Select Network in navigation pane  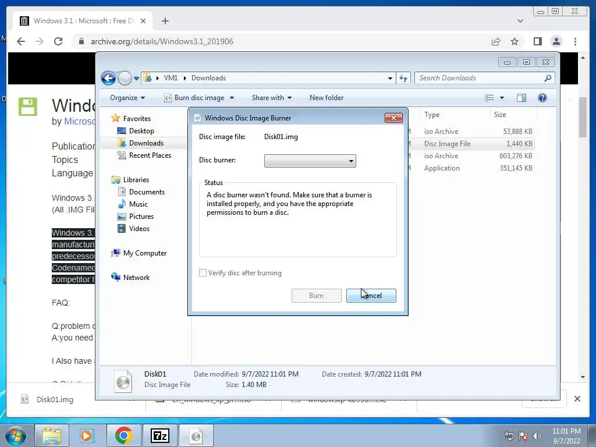pos(131,278)
